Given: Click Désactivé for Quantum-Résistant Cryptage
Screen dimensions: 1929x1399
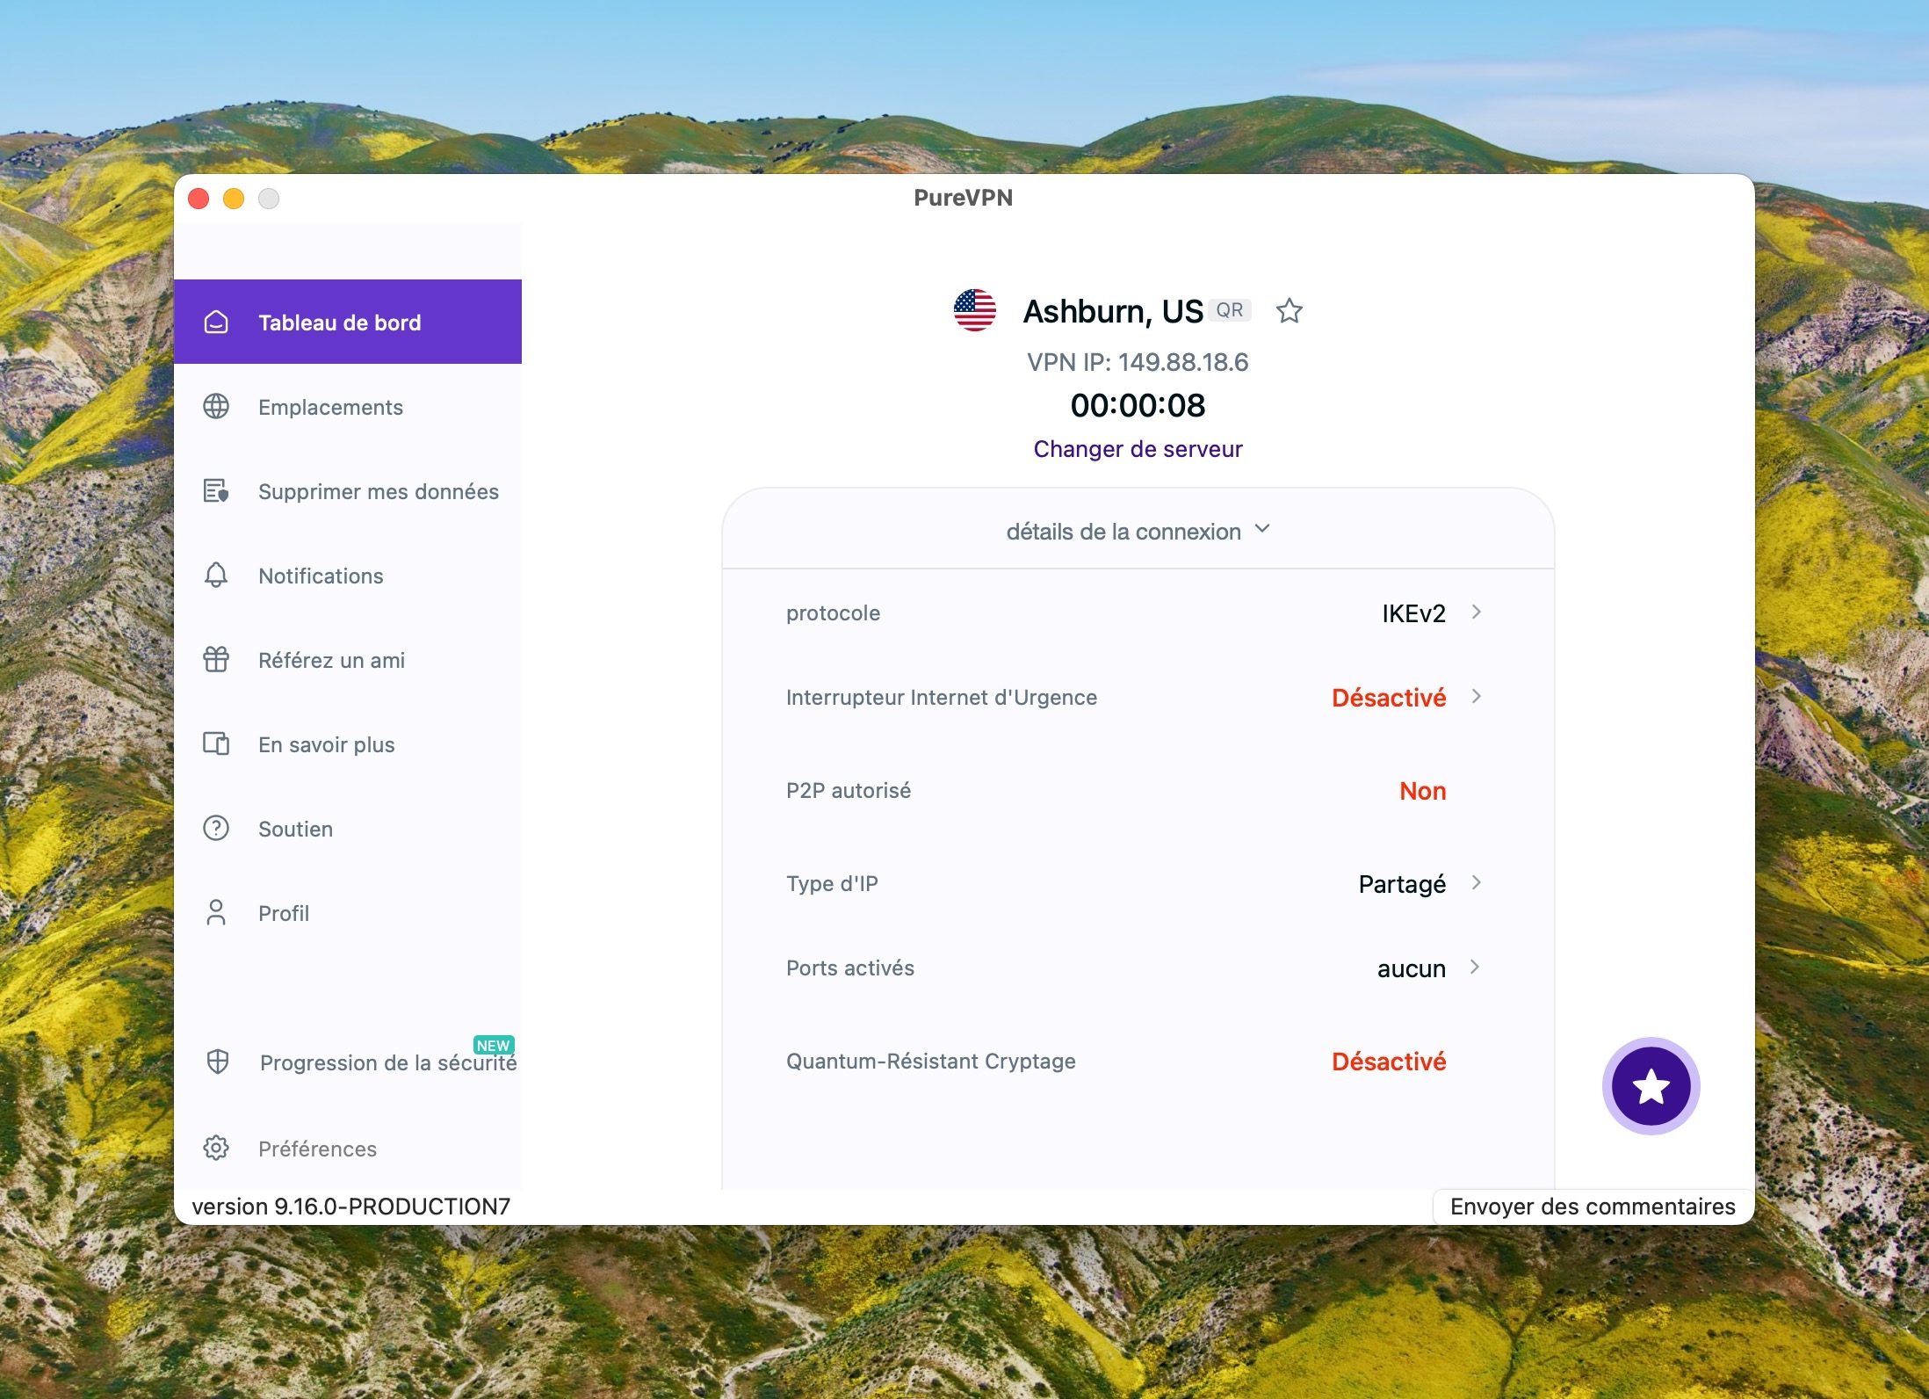Looking at the screenshot, I should [1389, 1062].
